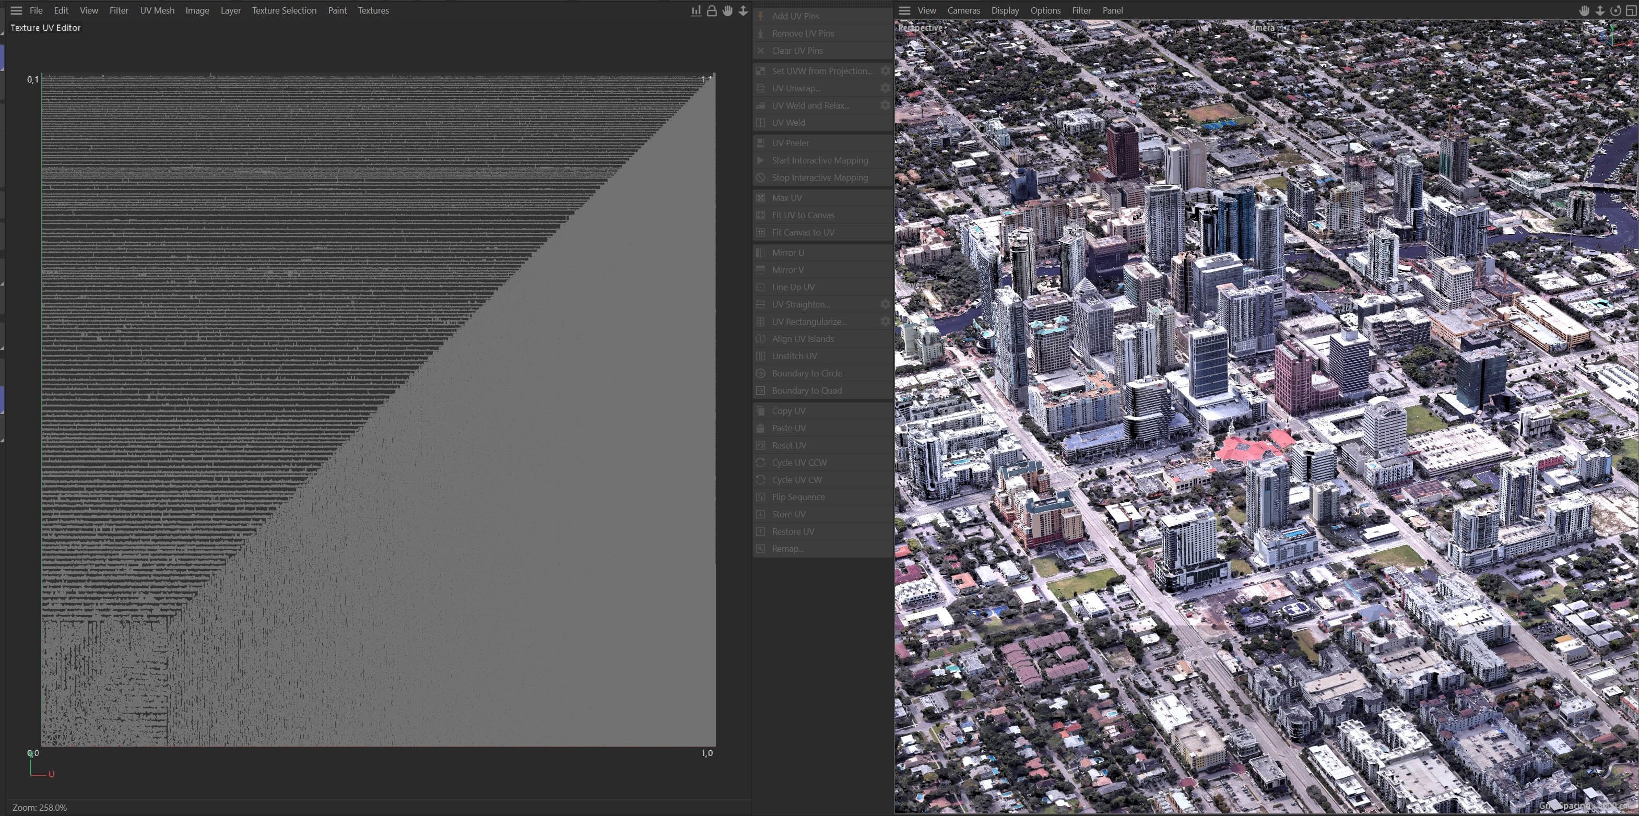1639x816 pixels.
Task: Click the Unstitch UV command
Action: click(x=822, y=356)
